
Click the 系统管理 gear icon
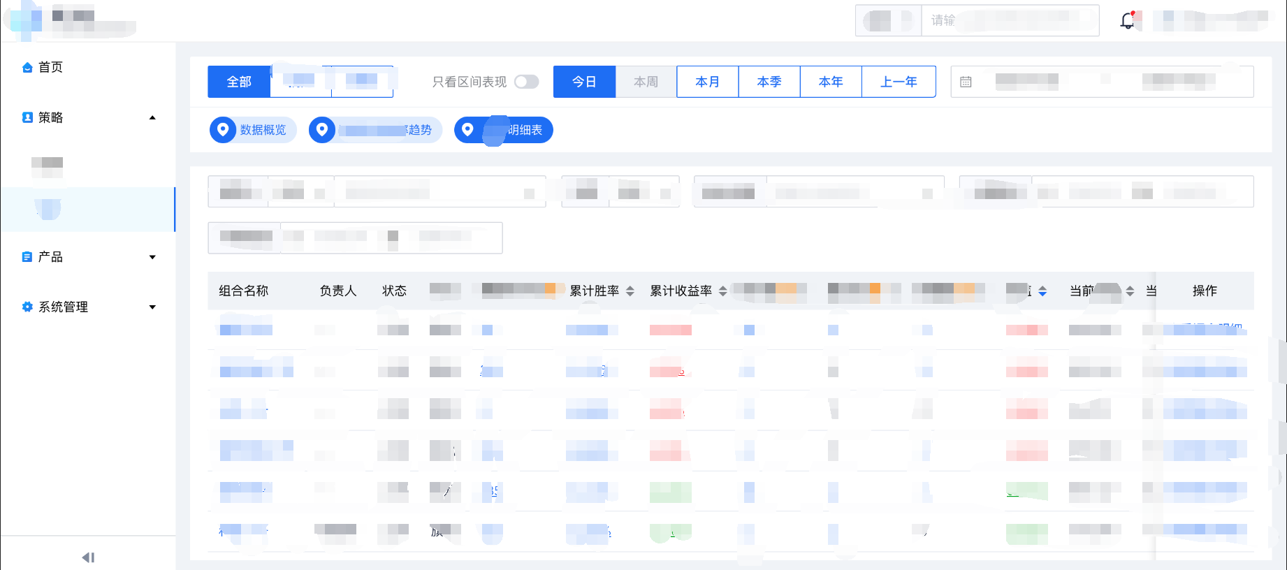(27, 307)
